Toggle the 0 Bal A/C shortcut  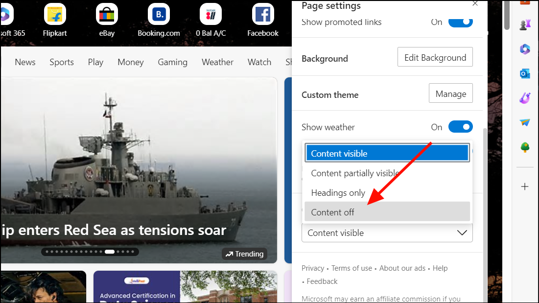coord(211,14)
